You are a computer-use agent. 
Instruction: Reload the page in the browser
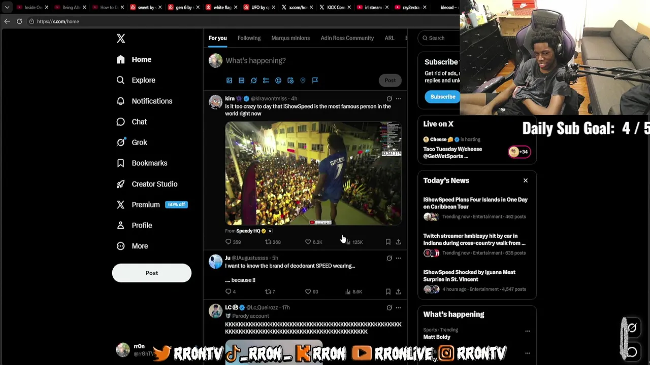[19, 21]
